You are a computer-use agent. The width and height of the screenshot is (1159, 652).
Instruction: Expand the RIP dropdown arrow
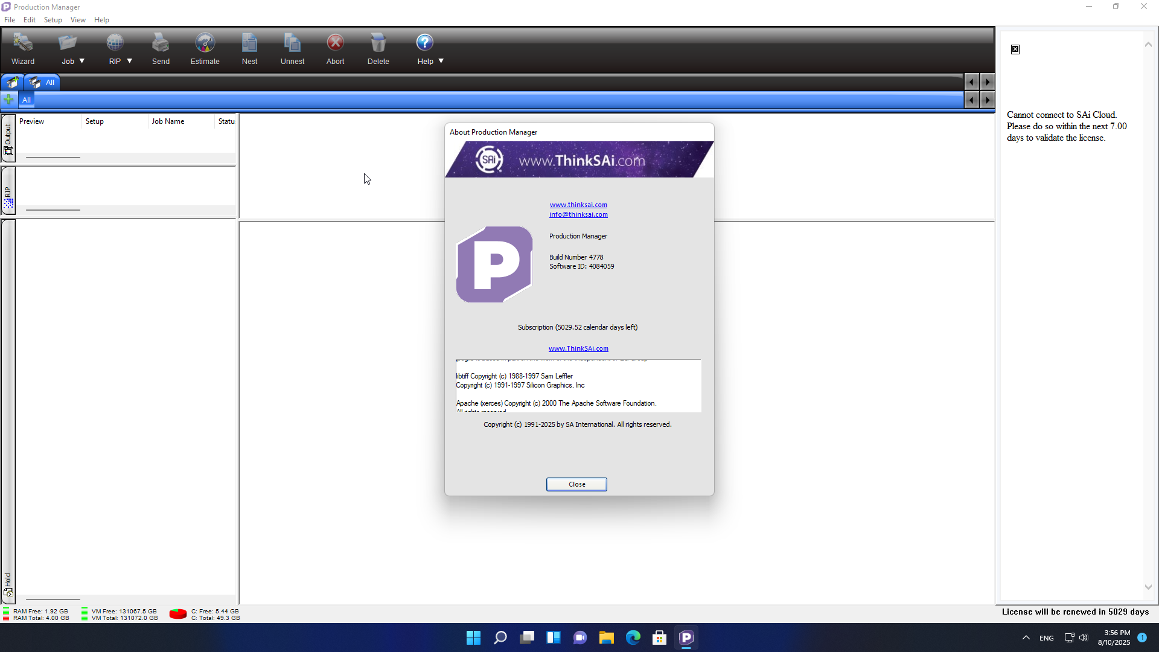pos(129,61)
